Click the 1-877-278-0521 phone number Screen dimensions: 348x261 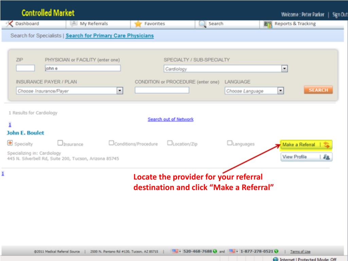[x=257, y=251]
